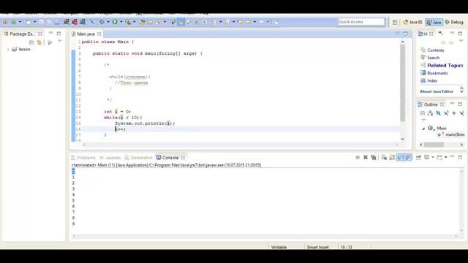Image resolution: width=468 pixels, height=263 pixels.
Task: Open the Open Perspective icon
Action: point(395,22)
